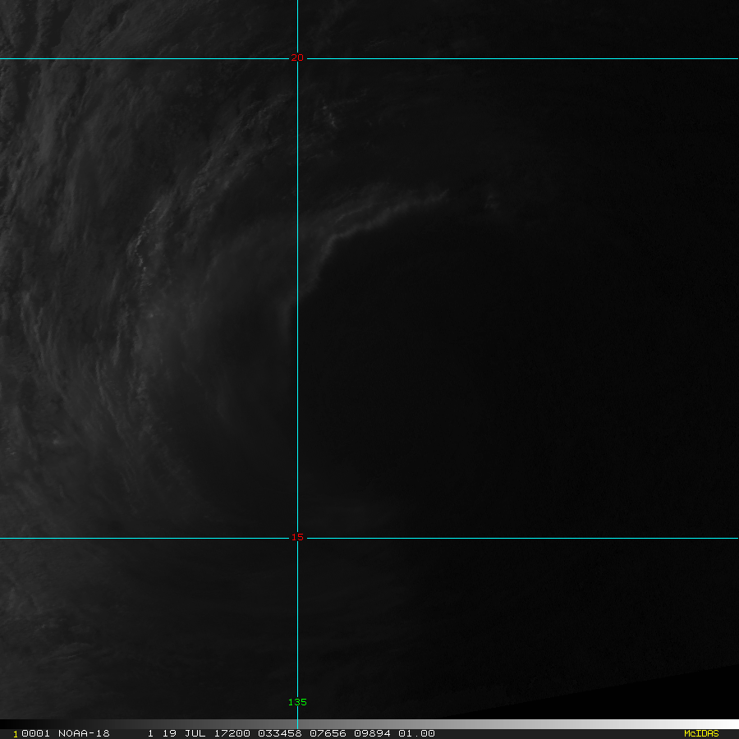Click the white end of grayscale bar
The image size is (739, 739).
tap(714, 724)
